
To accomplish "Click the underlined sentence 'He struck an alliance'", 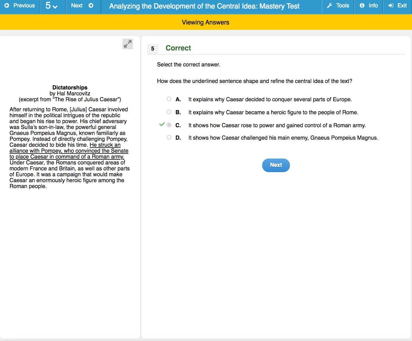I will pos(69,151).
